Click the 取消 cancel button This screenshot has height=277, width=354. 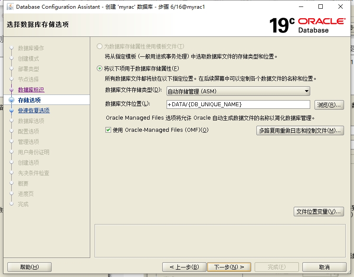pyautogui.click(x=324, y=267)
